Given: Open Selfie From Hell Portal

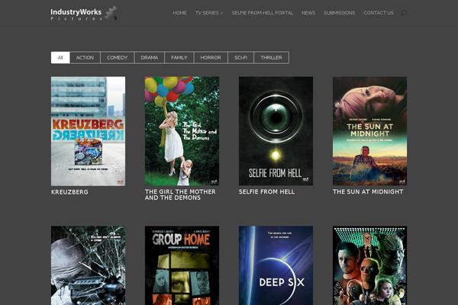Looking at the screenshot, I should 263,13.
